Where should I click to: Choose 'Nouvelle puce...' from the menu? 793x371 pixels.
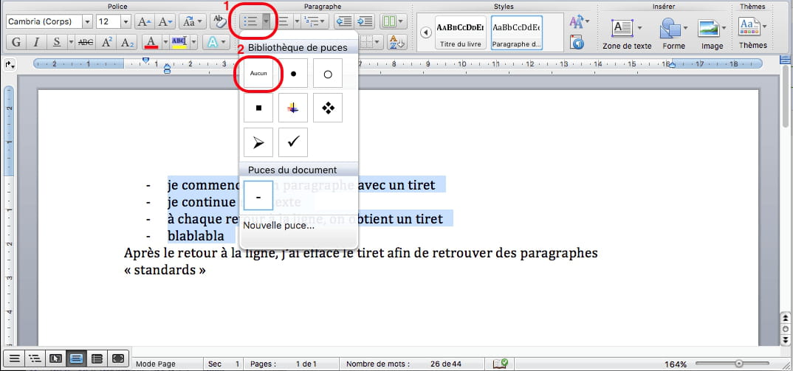[279, 225]
